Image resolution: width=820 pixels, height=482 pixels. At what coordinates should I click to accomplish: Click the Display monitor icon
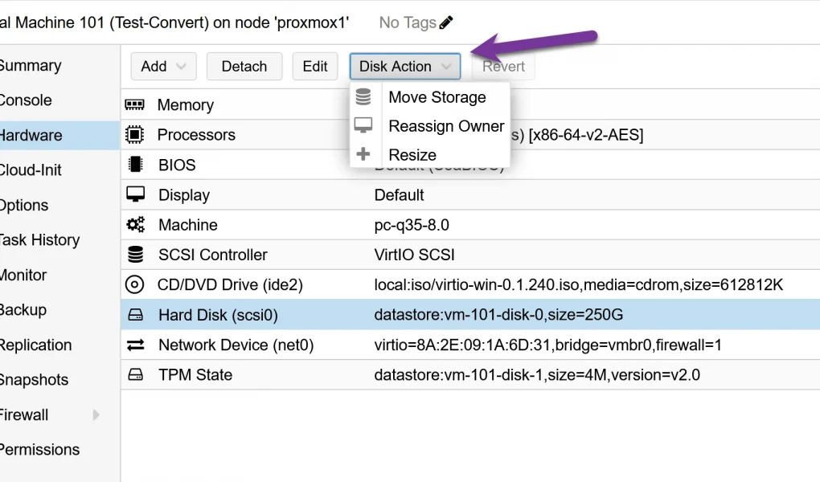(135, 195)
